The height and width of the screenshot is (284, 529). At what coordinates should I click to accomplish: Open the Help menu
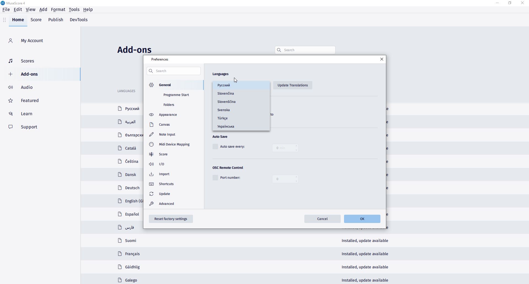tap(88, 10)
